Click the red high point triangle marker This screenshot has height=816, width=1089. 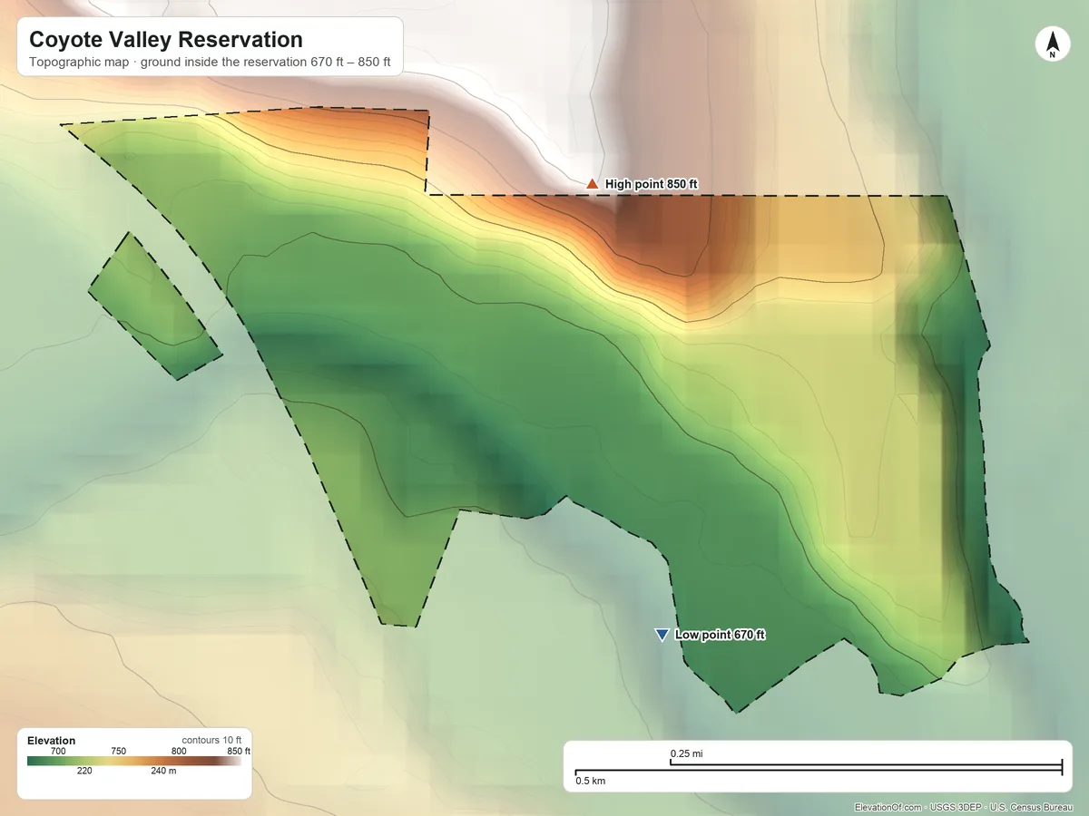click(593, 184)
